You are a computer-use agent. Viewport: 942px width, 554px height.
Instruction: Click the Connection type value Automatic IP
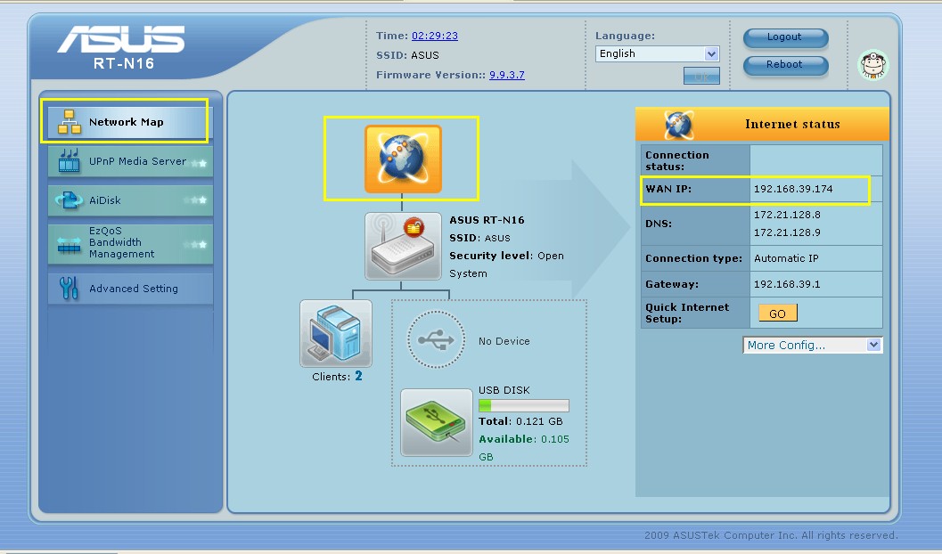pyautogui.click(x=786, y=258)
